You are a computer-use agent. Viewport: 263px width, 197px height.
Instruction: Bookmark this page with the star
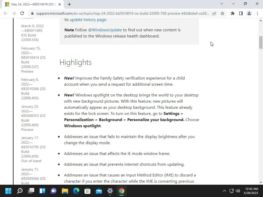tap(222, 13)
